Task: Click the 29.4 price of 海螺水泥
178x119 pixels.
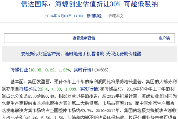Action: pyautogui.click(x=43, y=89)
